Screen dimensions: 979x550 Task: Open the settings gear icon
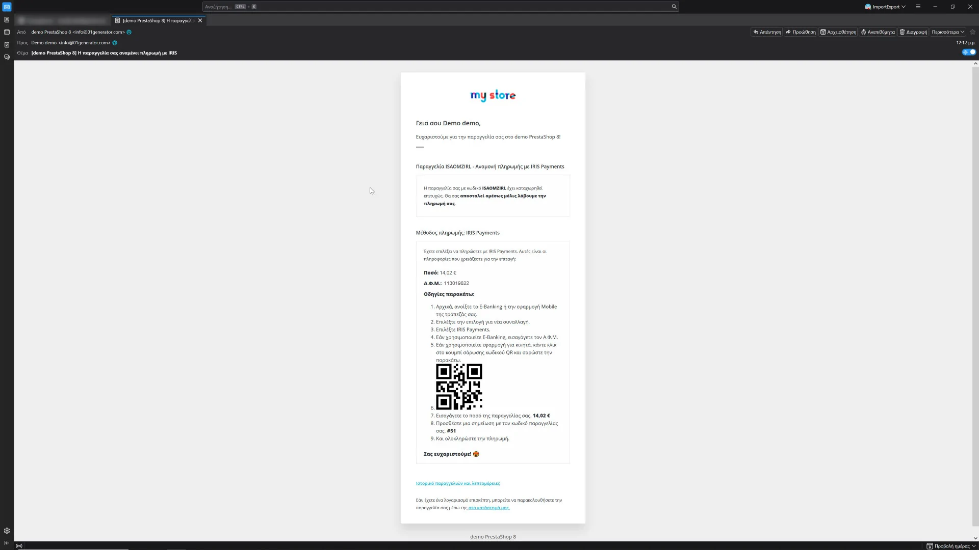(x=7, y=531)
